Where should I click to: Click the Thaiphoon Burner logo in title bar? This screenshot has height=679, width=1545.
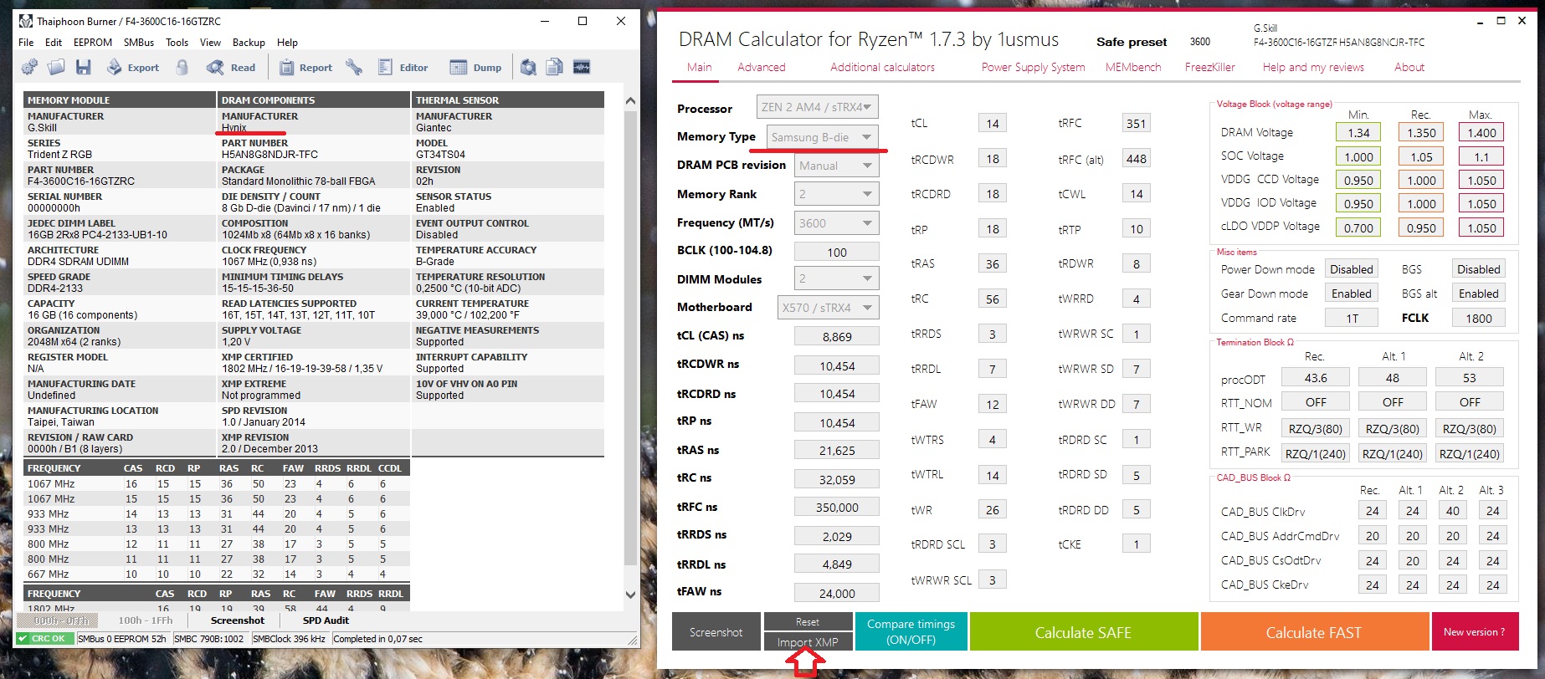pyautogui.click(x=26, y=21)
